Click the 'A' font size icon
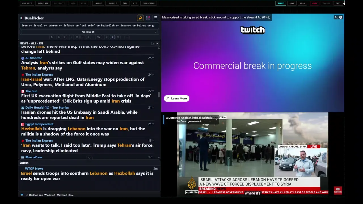This screenshot has height=204, width=363. 52,37
